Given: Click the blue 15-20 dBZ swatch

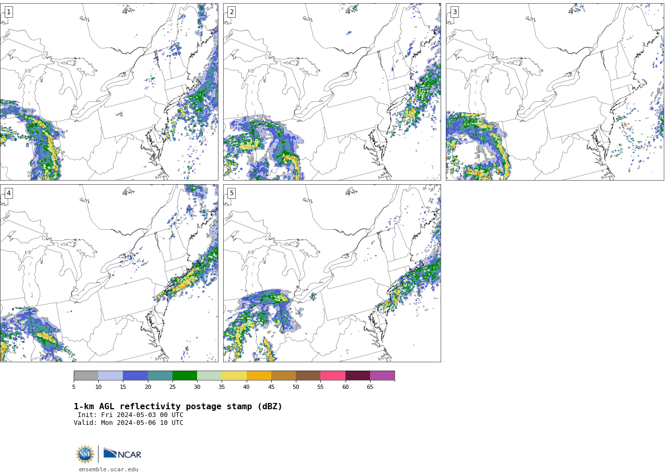Looking at the screenshot, I should pyautogui.click(x=135, y=376).
